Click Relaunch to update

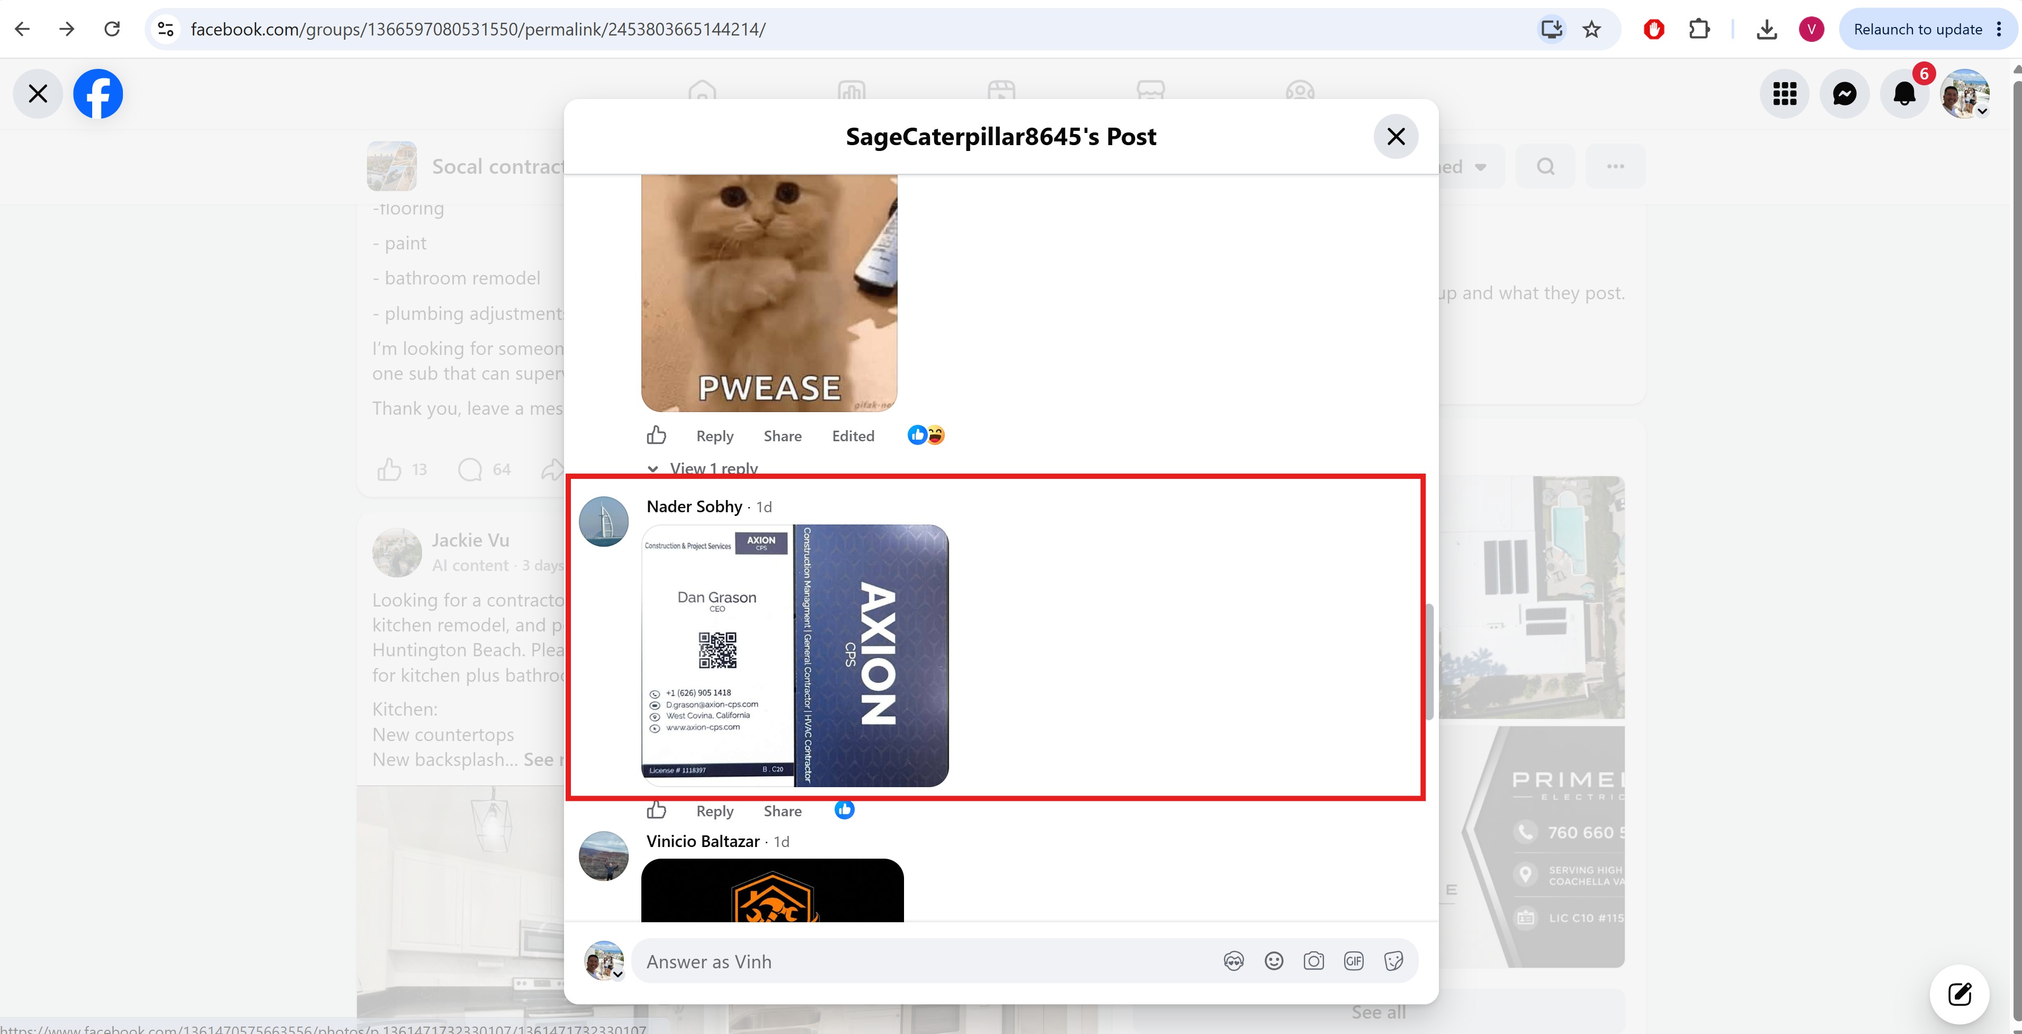[x=1917, y=29]
